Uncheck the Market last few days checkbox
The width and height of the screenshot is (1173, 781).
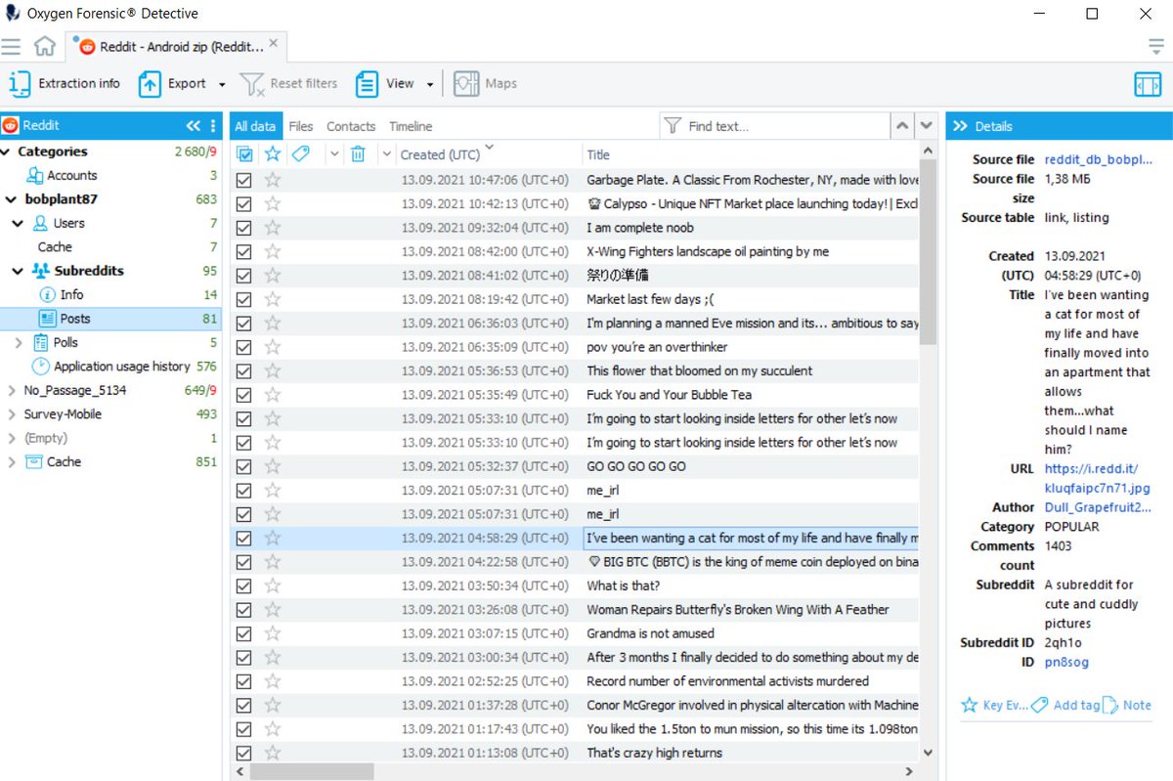pyautogui.click(x=244, y=299)
